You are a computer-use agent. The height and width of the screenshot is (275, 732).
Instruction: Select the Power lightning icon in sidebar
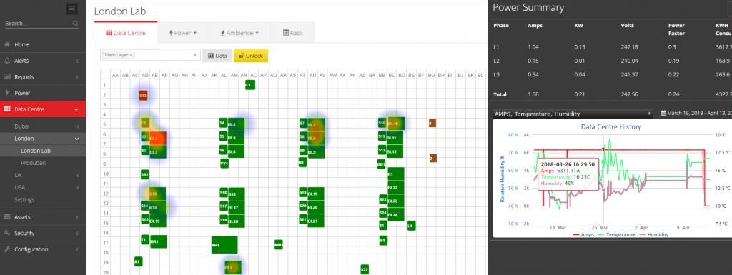click(7, 93)
